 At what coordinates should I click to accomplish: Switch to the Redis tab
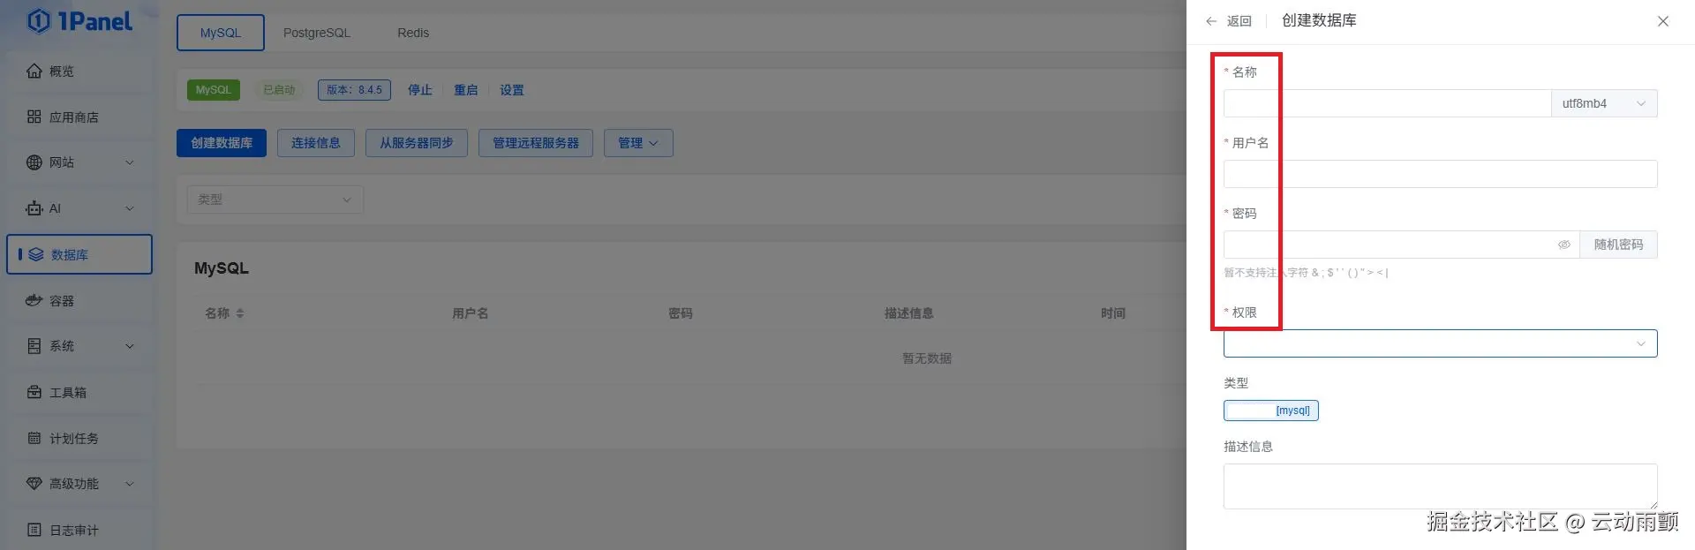(413, 33)
